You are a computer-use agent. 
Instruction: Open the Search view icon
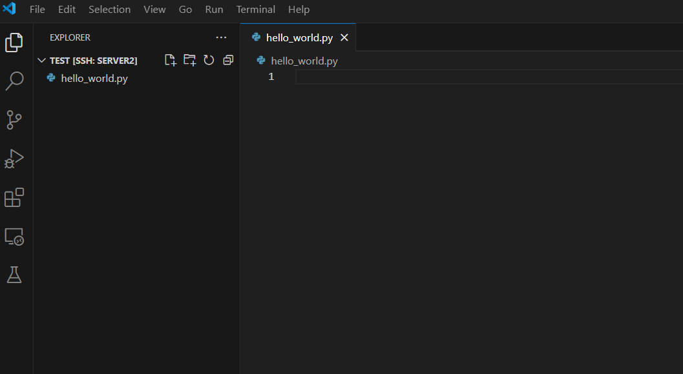[x=14, y=81]
